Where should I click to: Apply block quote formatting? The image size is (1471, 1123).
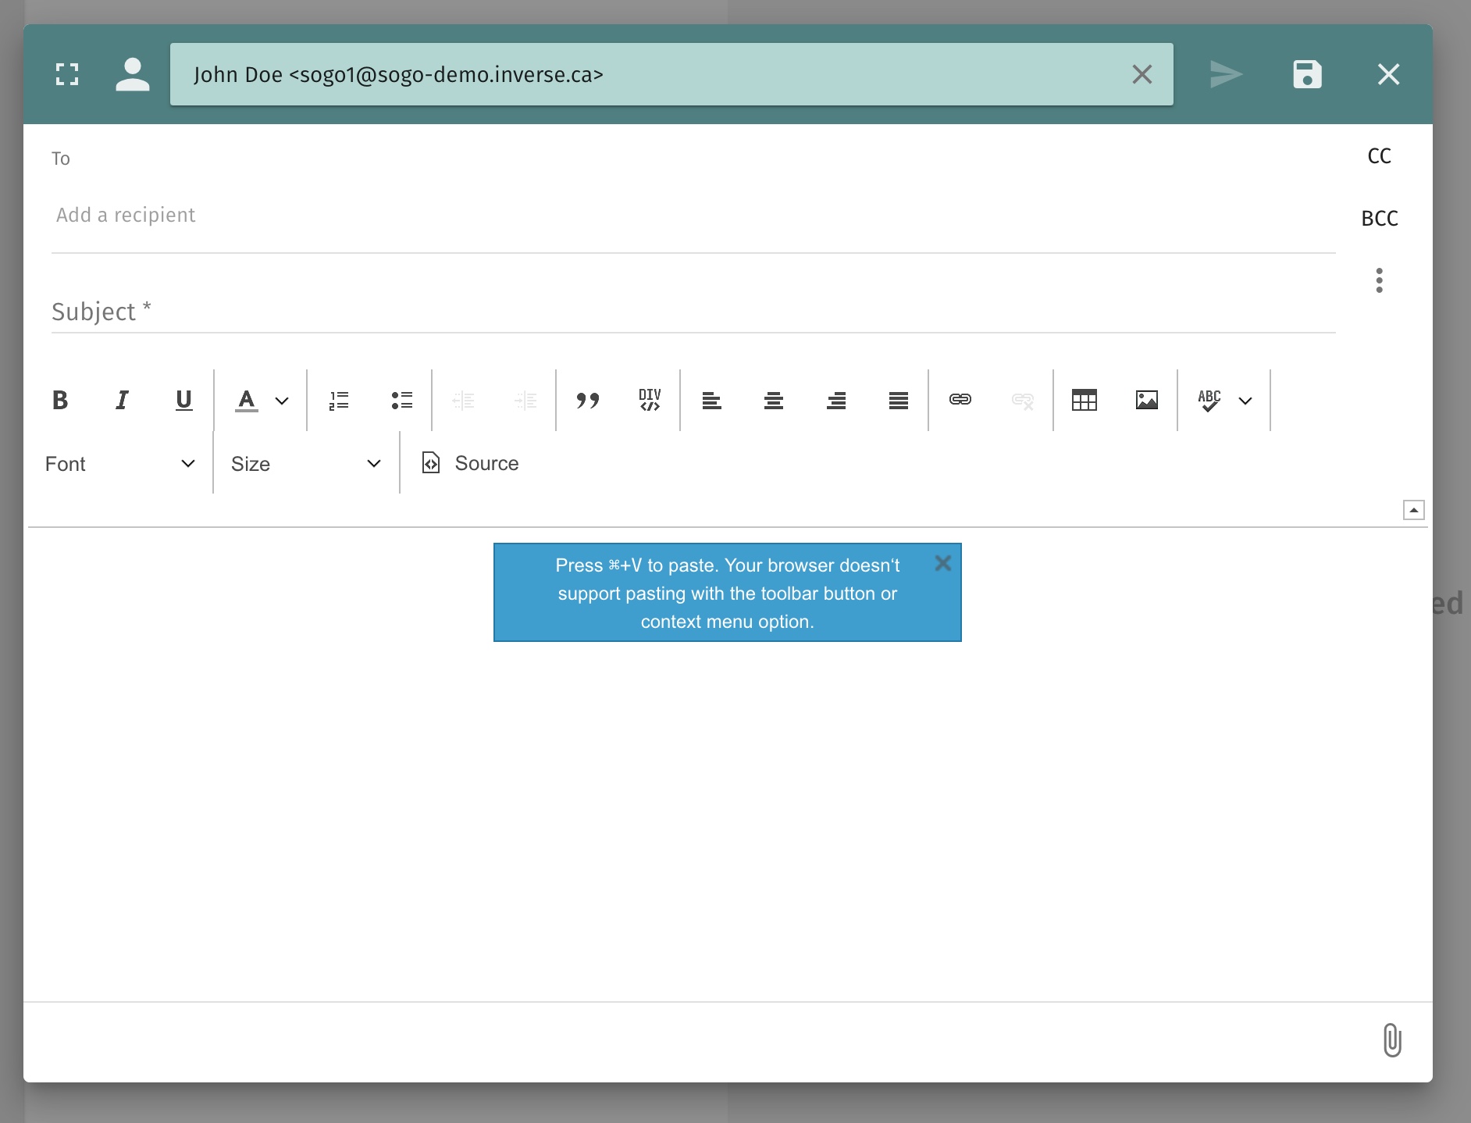(587, 400)
